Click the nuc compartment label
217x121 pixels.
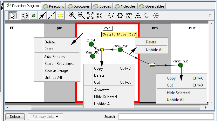(x=192, y=28)
